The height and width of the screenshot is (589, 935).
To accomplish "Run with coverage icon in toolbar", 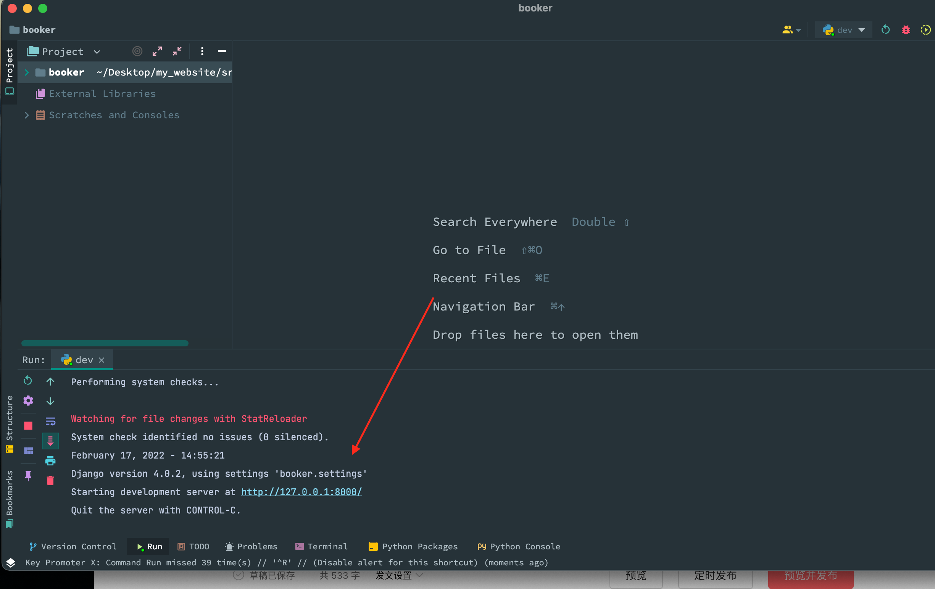I will (x=925, y=30).
